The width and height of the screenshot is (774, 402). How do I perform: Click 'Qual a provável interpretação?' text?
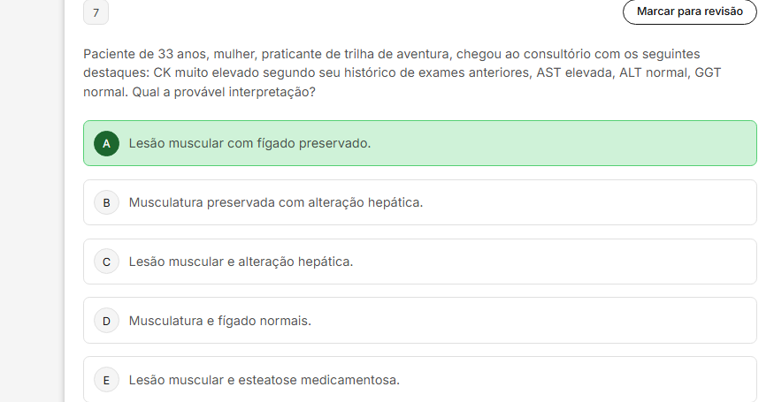[x=223, y=91]
